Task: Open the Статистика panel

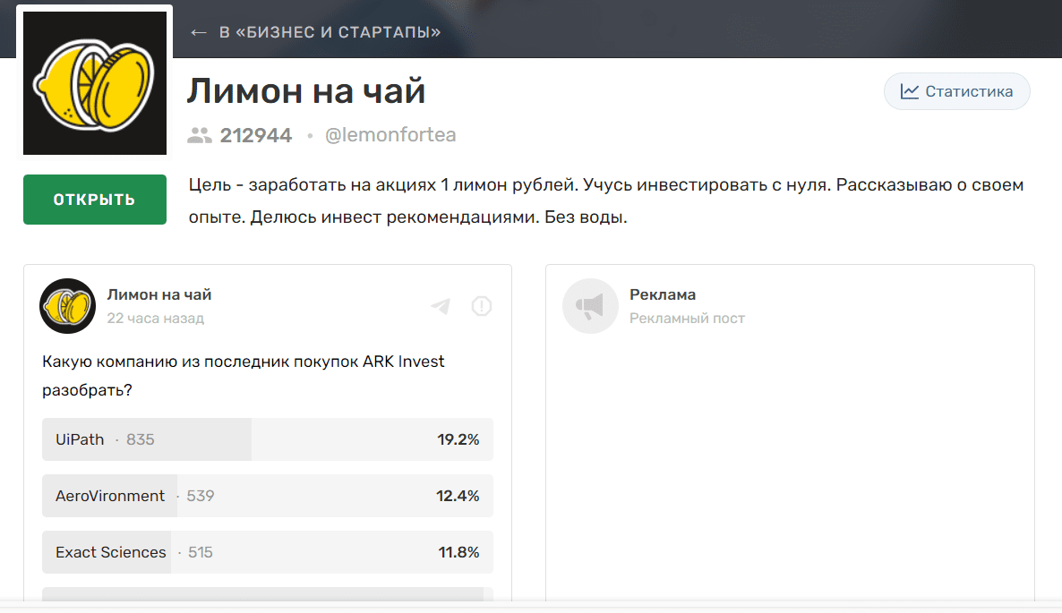Action: click(956, 90)
